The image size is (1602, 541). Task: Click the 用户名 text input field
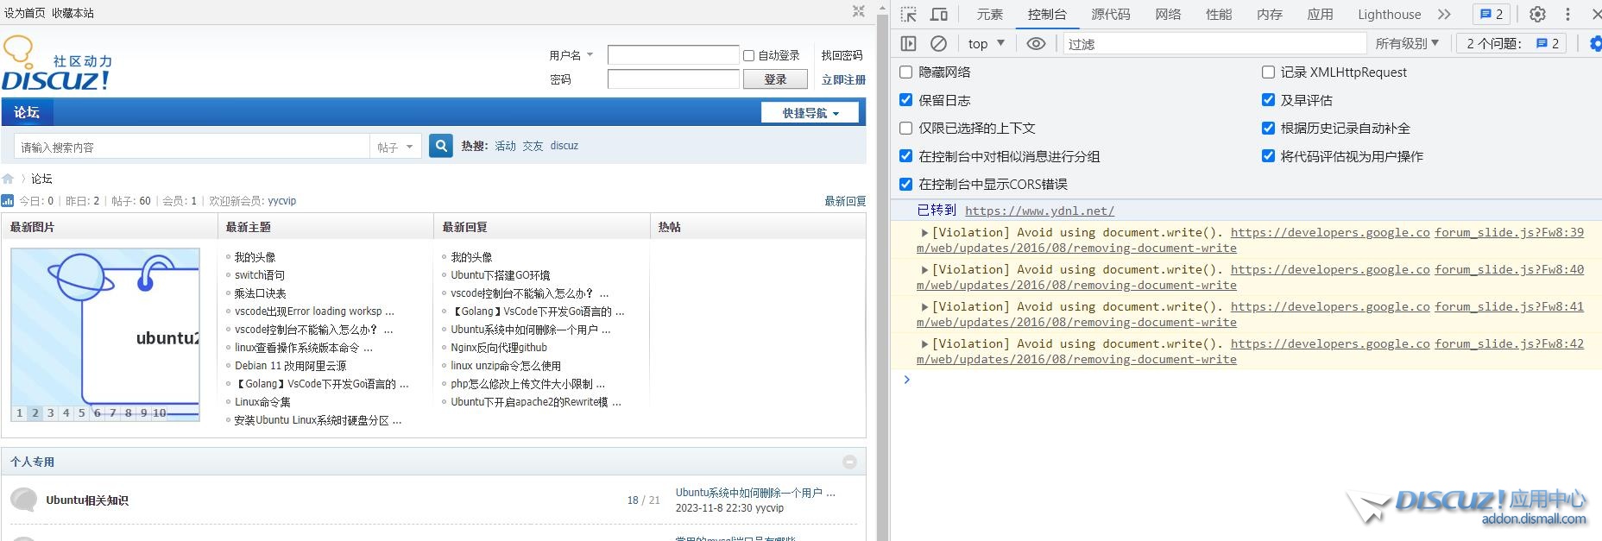tap(673, 55)
